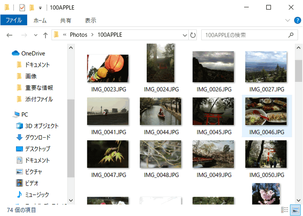Select the IMG_0047.JPG maple leaf thumbnail
The height and width of the screenshot is (216, 303).
pyautogui.click(x=108, y=154)
